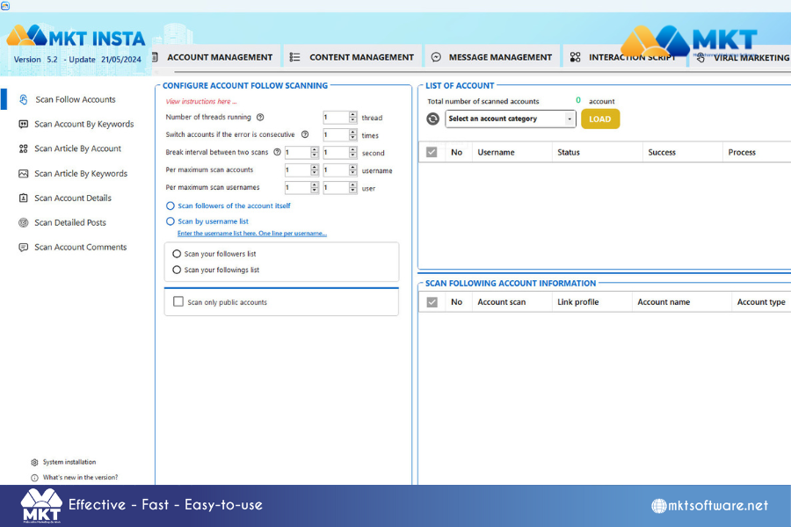Screen dimensions: 791x527
Task: Click the Scan Account By Keywords icon
Action: [23, 124]
